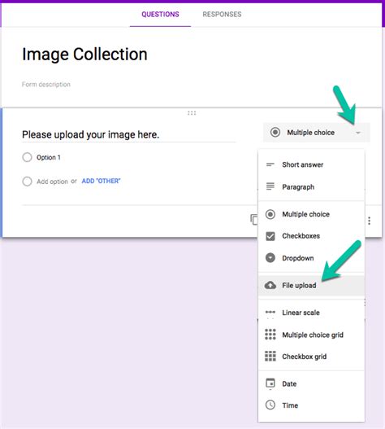Add an 'OTHER' option link
The width and height of the screenshot is (385, 429).
[101, 181]
